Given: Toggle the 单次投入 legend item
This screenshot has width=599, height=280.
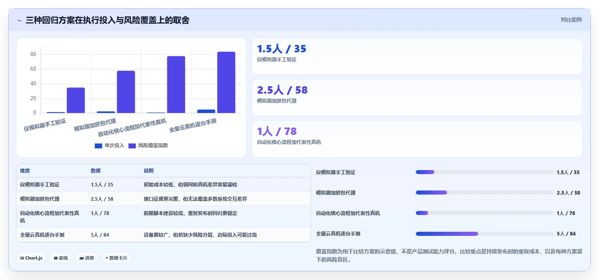Looking at the screenshot, I should 109,146.
